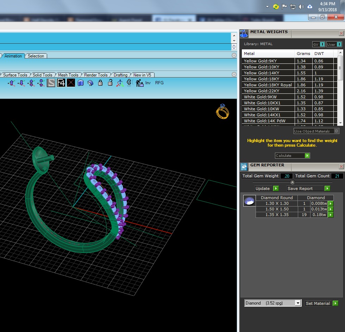Click the Total Gem Count value field

point(337,176)
